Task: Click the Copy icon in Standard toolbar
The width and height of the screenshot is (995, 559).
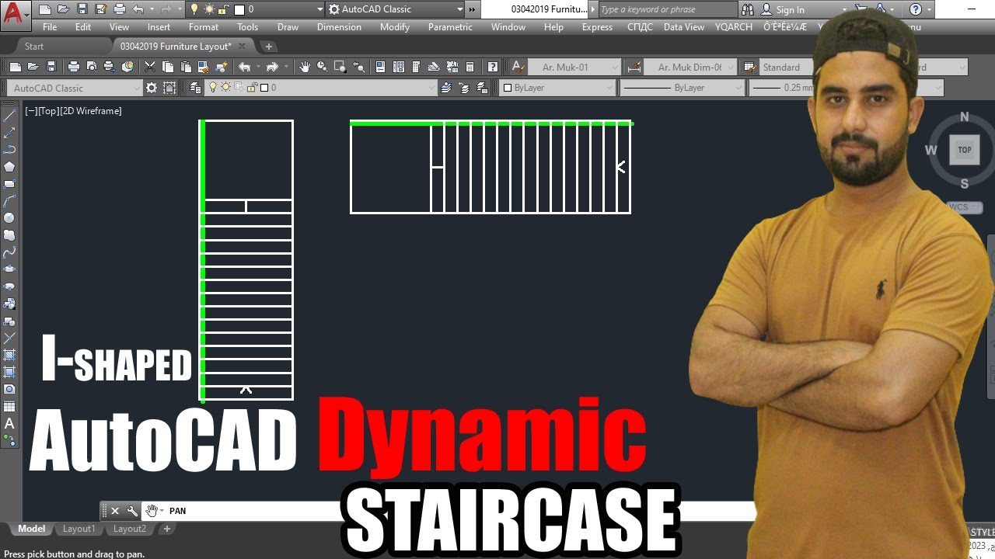Action: point(166,68)
